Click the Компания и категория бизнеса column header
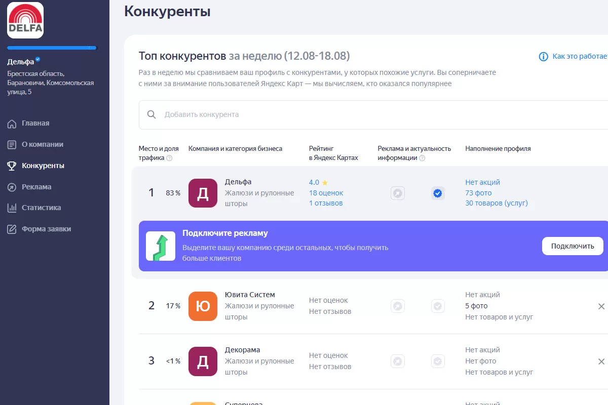 pyautogui.click(x=235, y=148)
